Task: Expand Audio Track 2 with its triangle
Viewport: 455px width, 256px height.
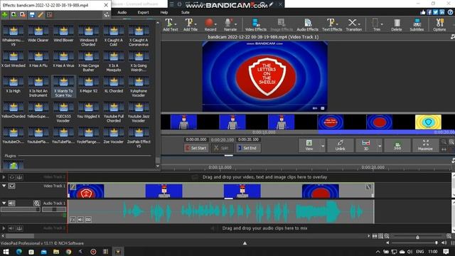Action: click(4, 228)
